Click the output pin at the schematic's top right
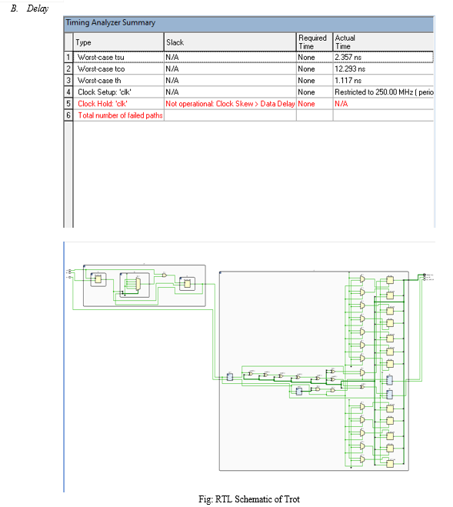Screen dimensions: 453x507 [x=425, y=275]
